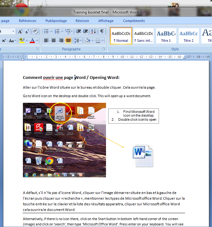Open the highlight color dropdown arrow
Screen dimensions: 212x227
coord(27,41)
